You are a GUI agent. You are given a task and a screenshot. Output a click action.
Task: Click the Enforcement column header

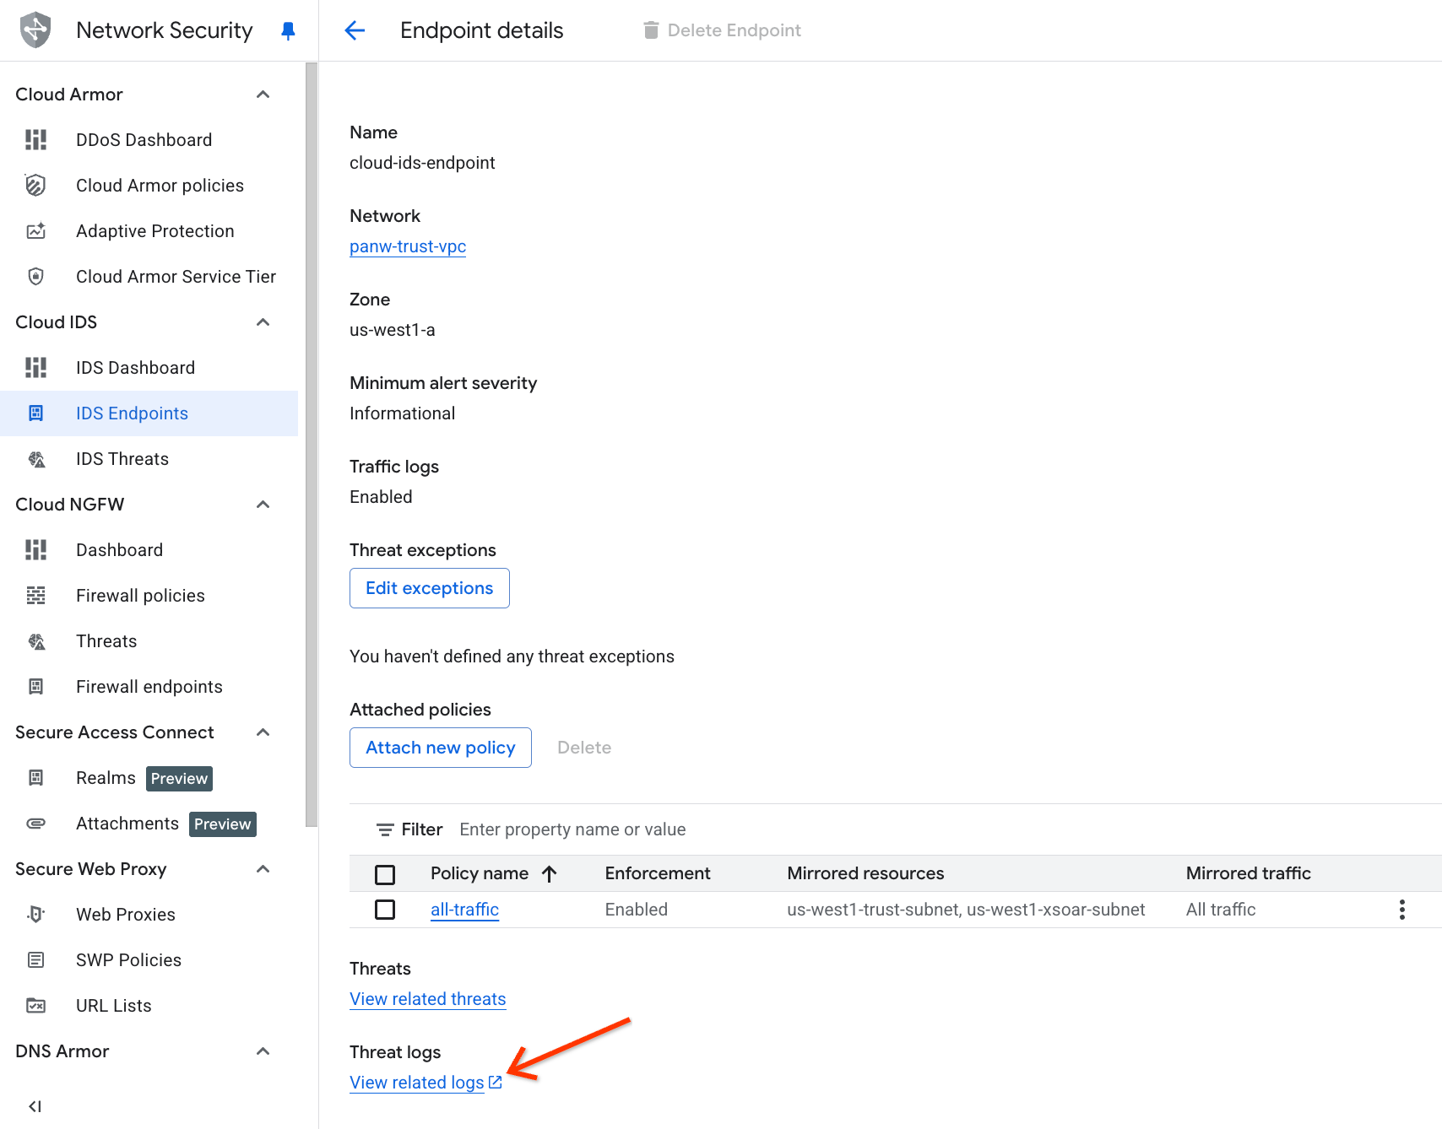click(658, 873)
